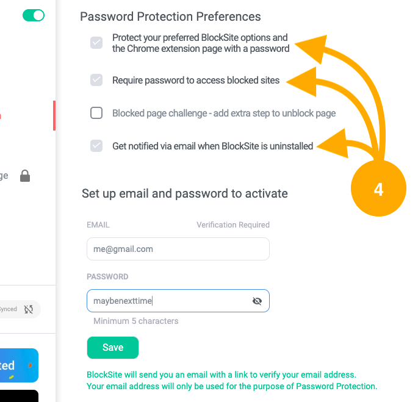Click the padlock icon in the sidebar
Screen dimensions: 418x402
point(25,176)
